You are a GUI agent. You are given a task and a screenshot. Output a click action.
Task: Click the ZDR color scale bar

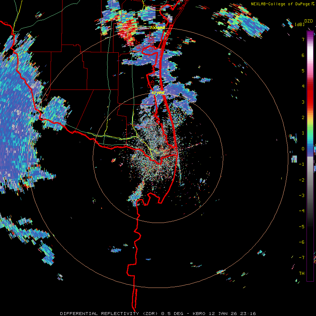310,156
